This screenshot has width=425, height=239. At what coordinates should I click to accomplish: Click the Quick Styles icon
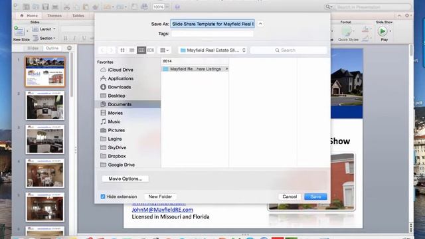[x=347, y=31]
